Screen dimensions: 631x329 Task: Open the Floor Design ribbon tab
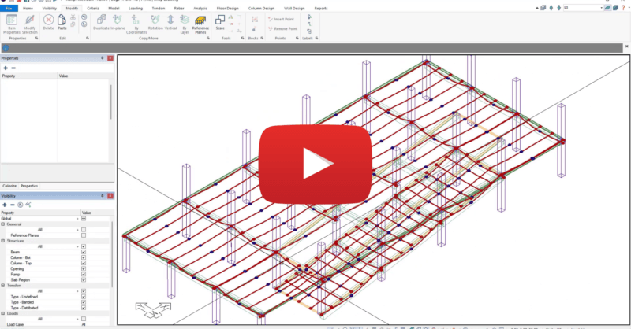(228, 7)
